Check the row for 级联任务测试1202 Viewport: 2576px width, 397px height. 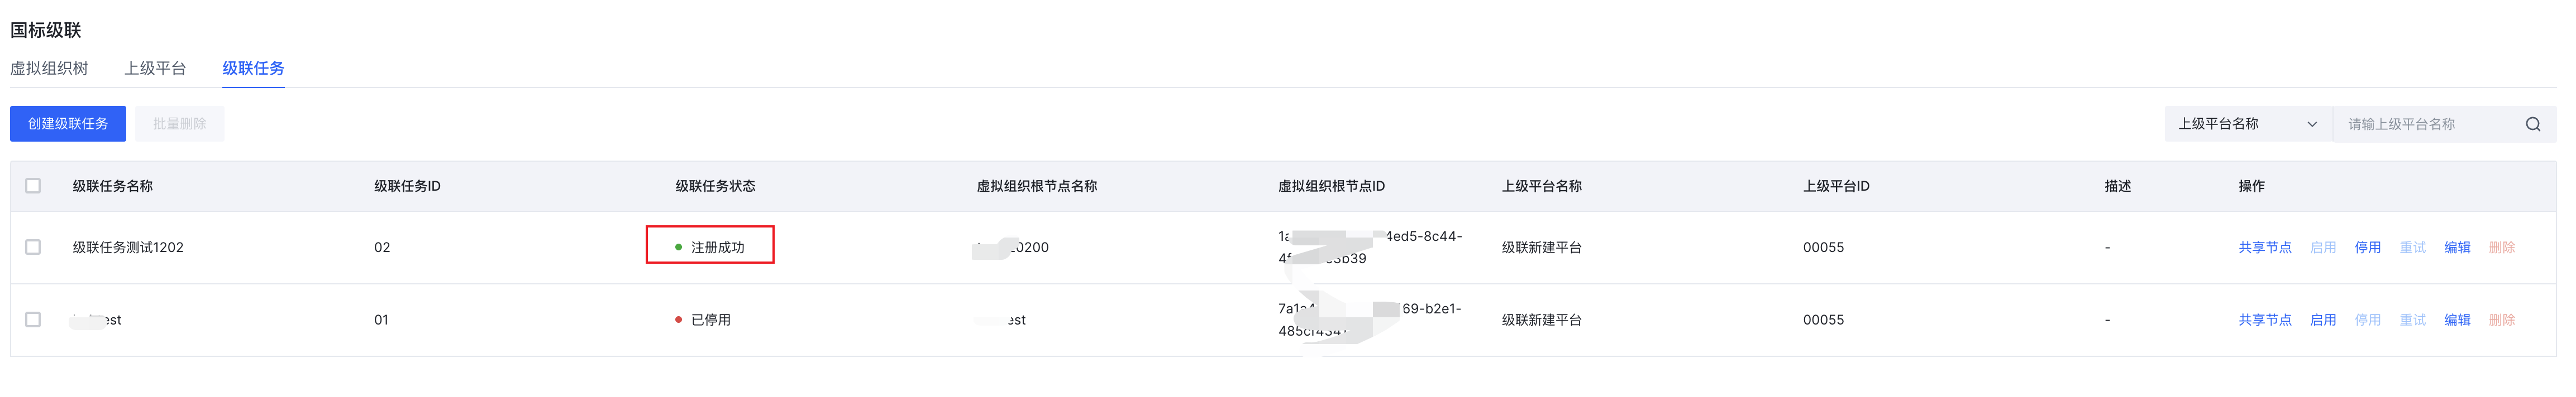click(x=33, y=248)
